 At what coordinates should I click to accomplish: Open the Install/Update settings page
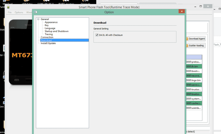tap(48, 43)
